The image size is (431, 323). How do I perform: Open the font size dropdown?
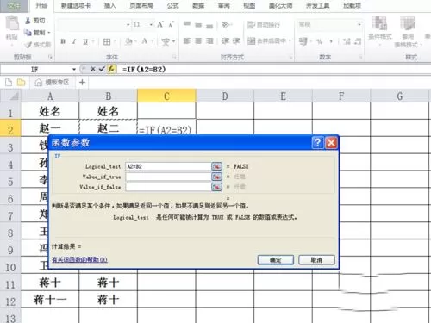[x=151, y=25]
